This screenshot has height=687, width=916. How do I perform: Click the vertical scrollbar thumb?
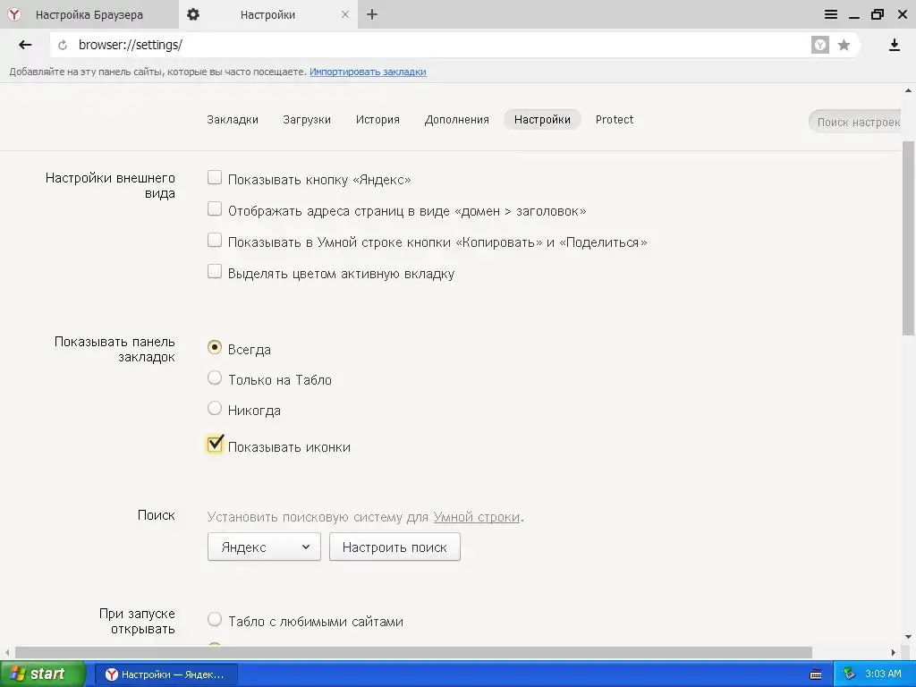click(x=909, y=238)
